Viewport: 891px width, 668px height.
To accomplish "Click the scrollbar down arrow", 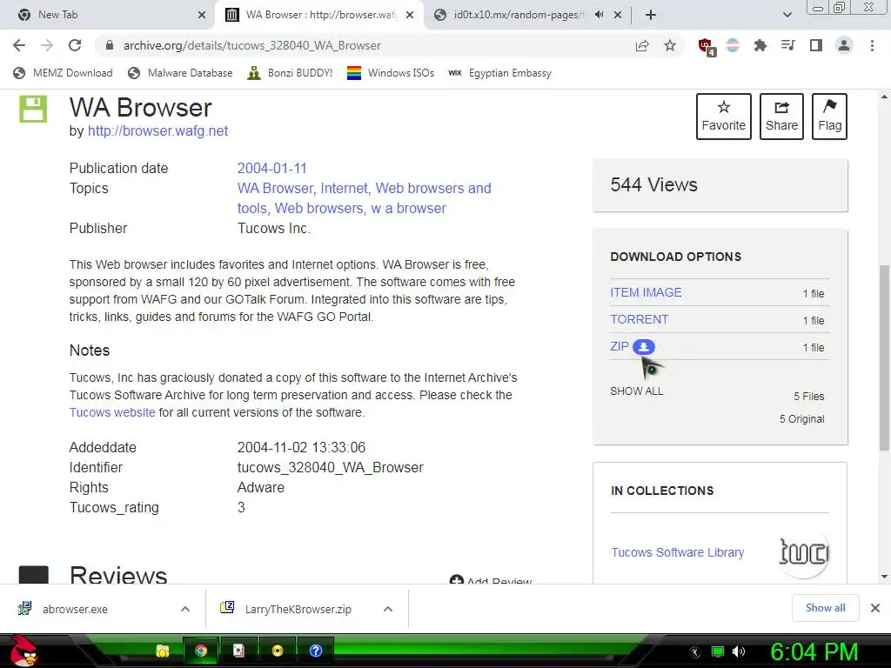I will [x=884, y=577].
